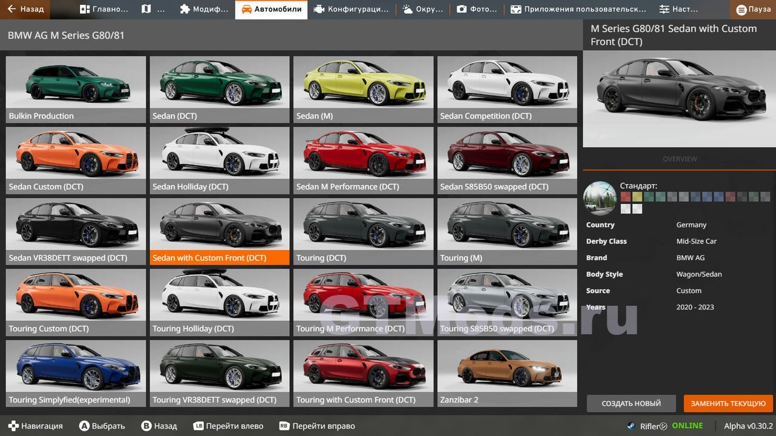776x436 pixels.
Task: Open Приложения пользовательского интерфейса tab
Action: click(578, 9)
